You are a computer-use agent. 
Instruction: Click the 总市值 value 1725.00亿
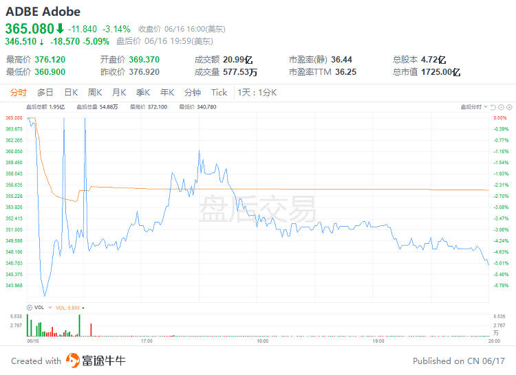[441, 71]
